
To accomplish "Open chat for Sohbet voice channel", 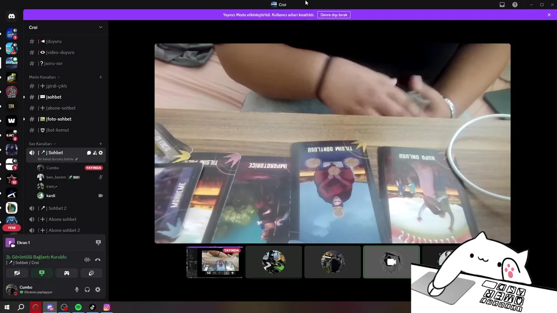I will click(89, 153).
